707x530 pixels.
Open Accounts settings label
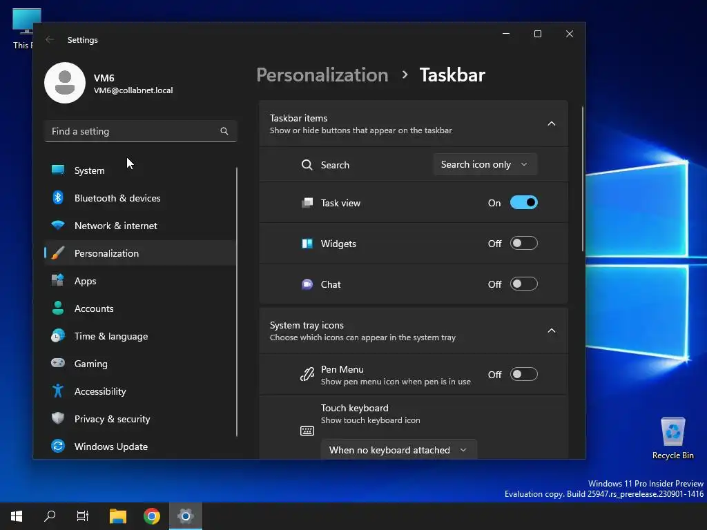click(x=94, y=308)
